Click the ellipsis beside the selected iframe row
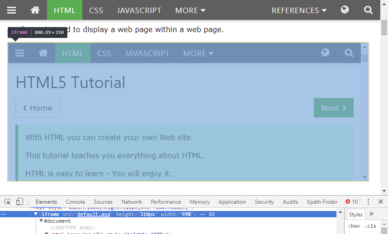Image resolution: width=388 pixels, height=234 pixels. tap(3, 214)
